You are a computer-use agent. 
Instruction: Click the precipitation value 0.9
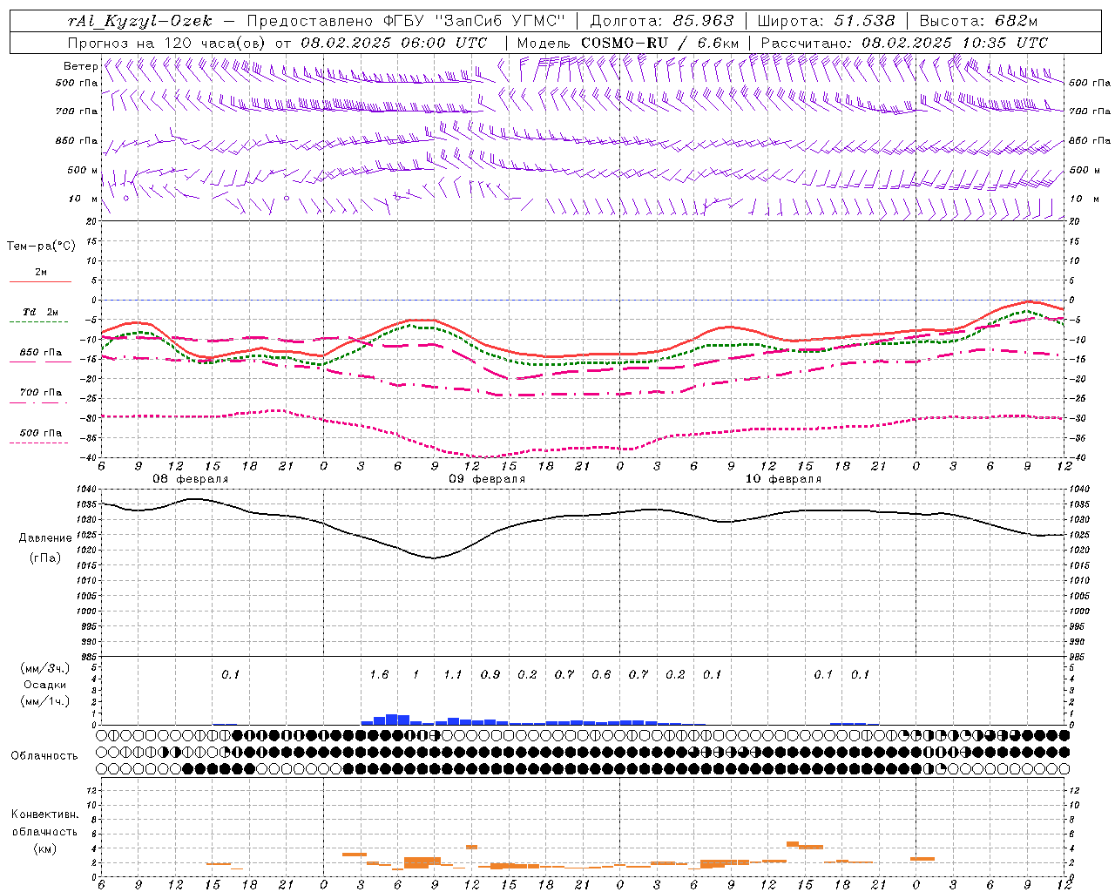point(490,675)
